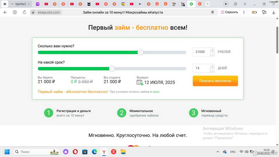Image resolution: width=279 pixels, height=157 pixels.
Task: Open the red Я Yandex taskbar icon
Action: (x=114, y=152)
